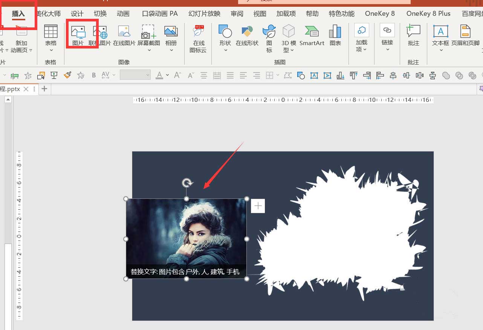The width and height of the screenshot is (483, 330).
Task: Click the plus button to add new document tab
Action: [44, 89]
